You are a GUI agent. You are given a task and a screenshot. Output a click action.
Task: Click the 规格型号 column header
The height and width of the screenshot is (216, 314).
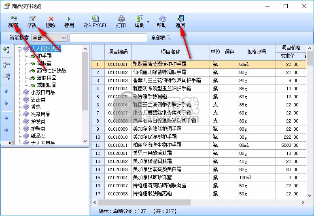(257, 52)
